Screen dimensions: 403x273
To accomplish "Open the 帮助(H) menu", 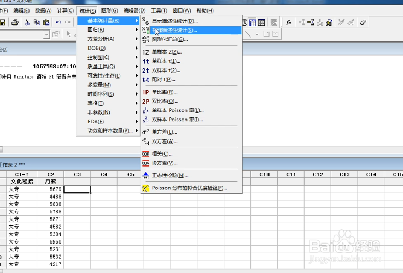I will click(205, 11).
